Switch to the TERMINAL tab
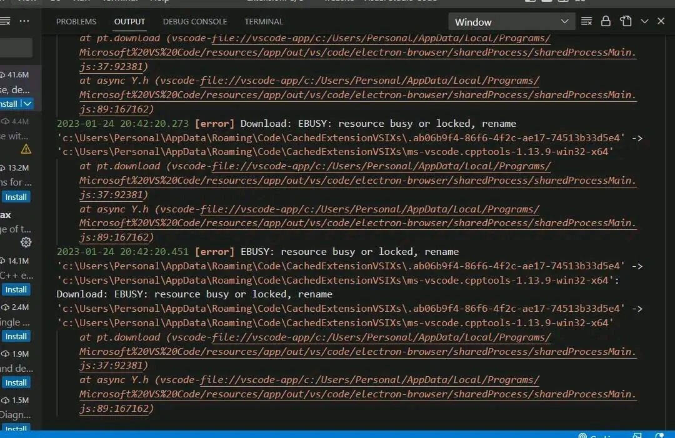The width and height of the screenshot is (675, 438). (x=264, y=21)
